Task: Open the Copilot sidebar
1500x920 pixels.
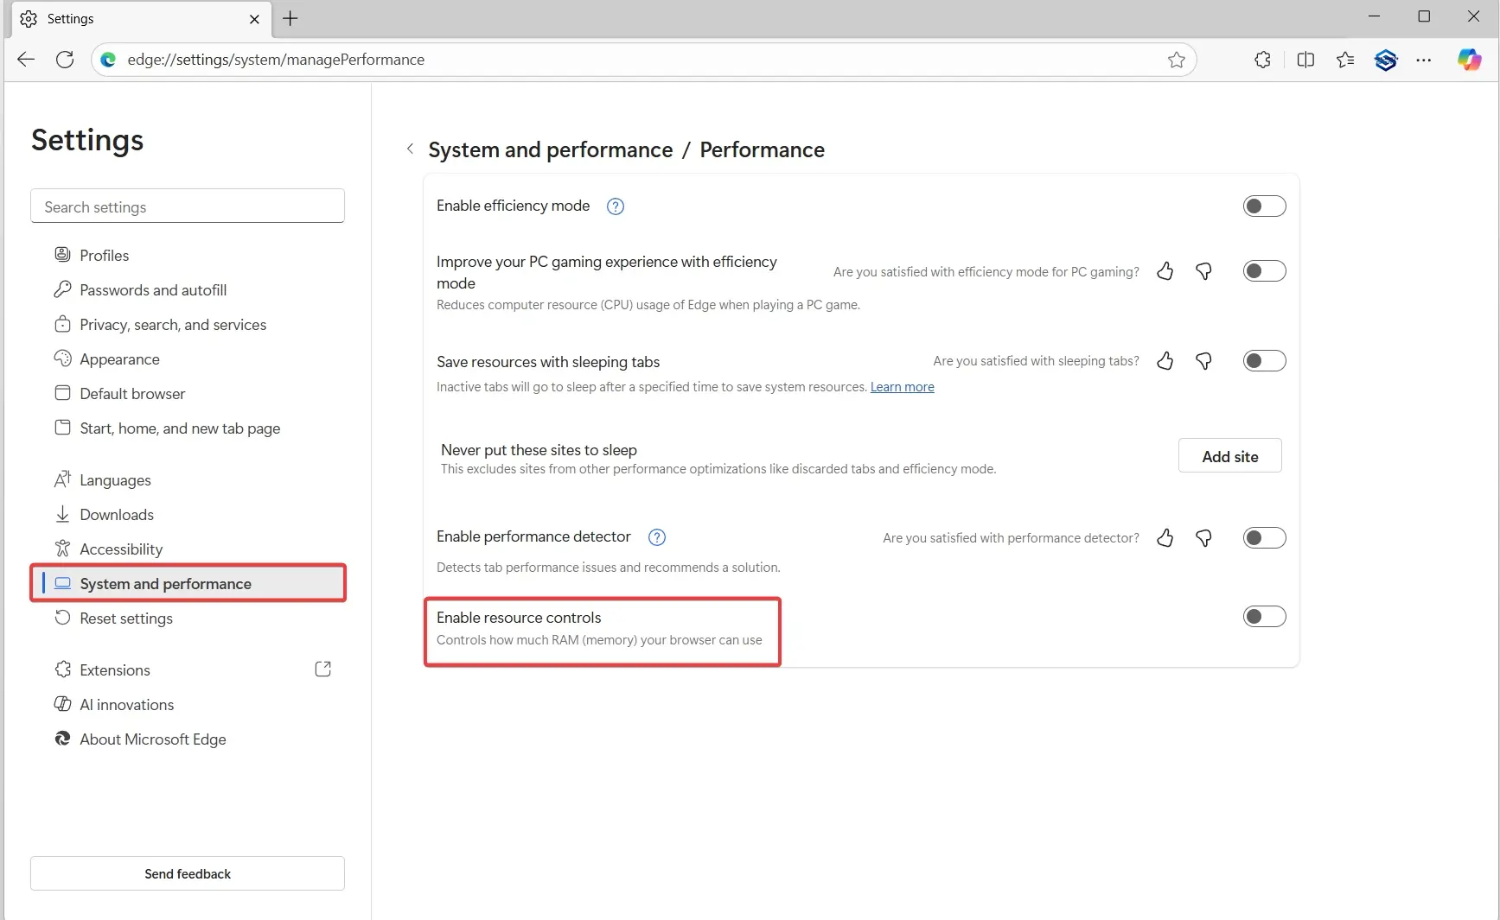Action: [x=1469, y=60]
